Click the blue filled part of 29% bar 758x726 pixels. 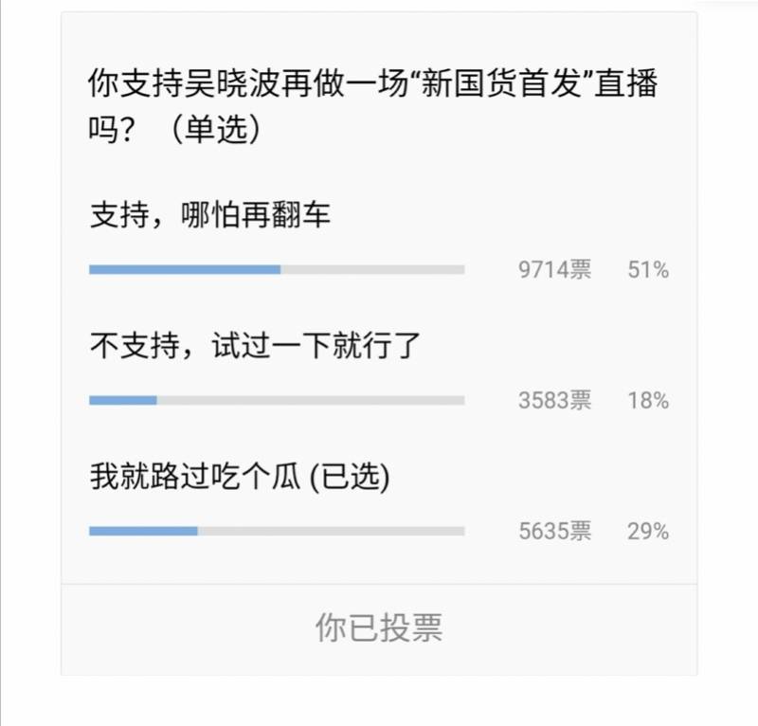(x=144, y=531)
